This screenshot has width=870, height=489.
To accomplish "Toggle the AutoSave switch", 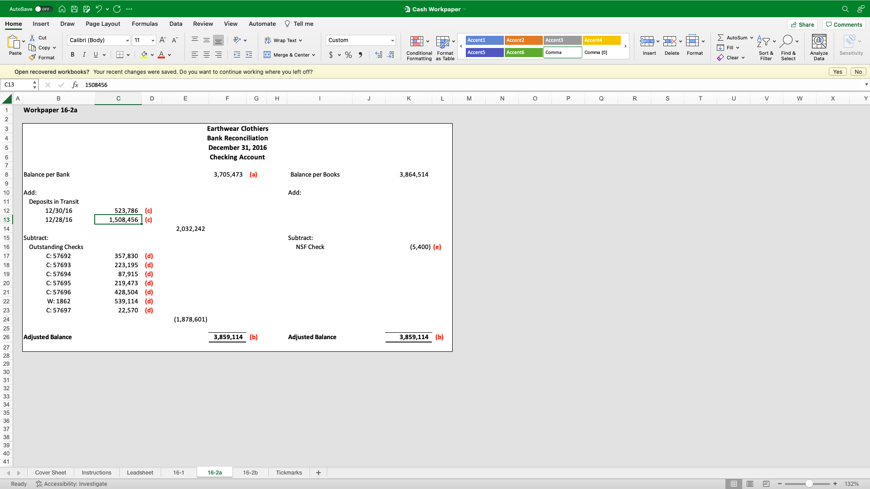I will 43,9.
